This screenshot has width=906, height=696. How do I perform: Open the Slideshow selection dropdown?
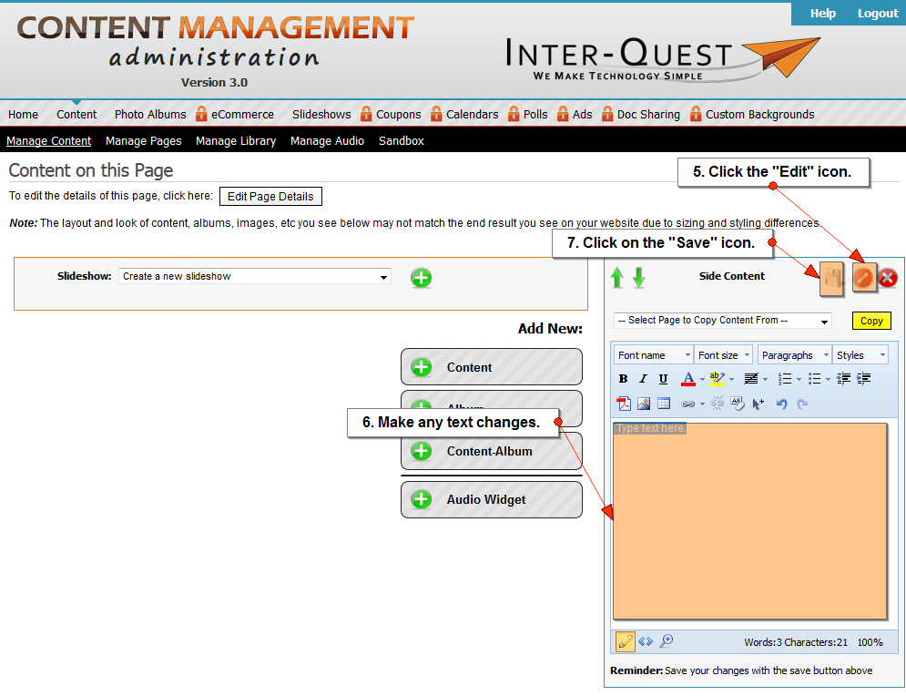tap(254, 277)
